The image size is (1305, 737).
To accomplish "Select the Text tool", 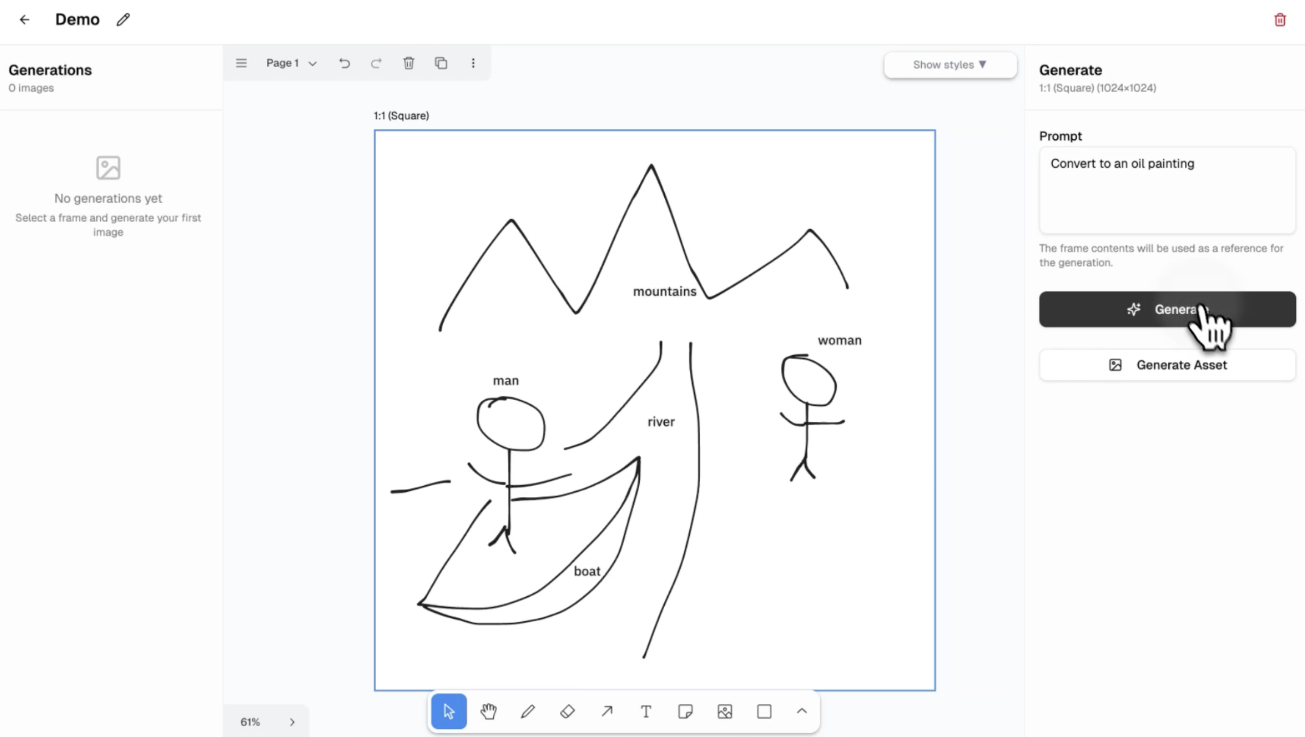I will coord(645,711).
